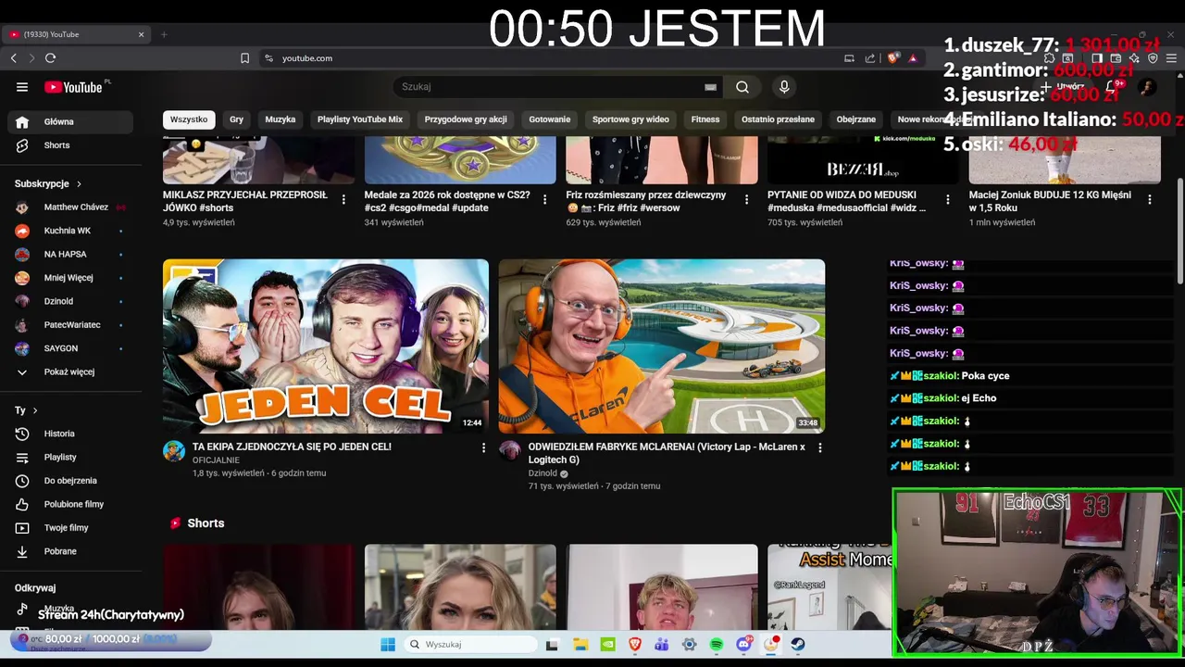The width and height of the screenshot is (1185, 667).
Task: Select the Muzyka filter chip
Action: tap(281, 120)
